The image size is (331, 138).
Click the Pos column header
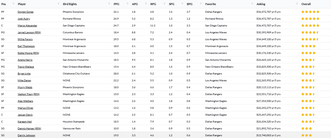coord(4,4)
